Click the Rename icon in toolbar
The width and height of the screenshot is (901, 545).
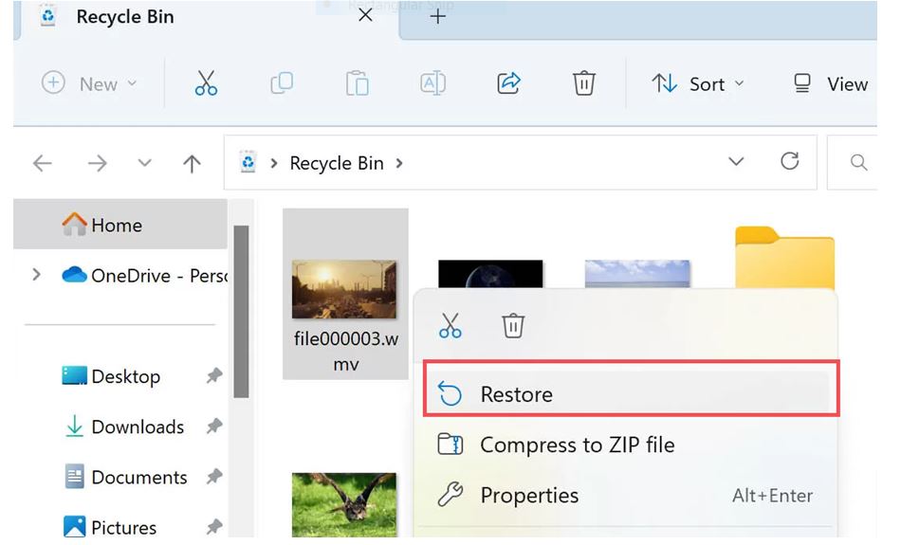(x=432, y=83)
